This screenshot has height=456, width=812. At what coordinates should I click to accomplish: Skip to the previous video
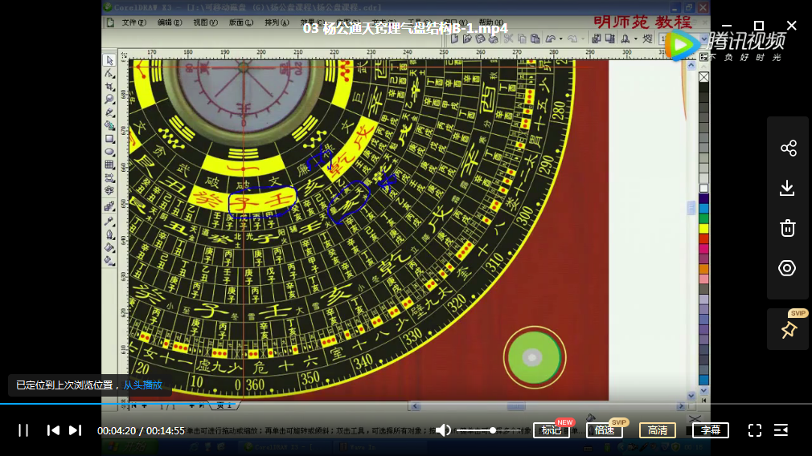(53, 430)
